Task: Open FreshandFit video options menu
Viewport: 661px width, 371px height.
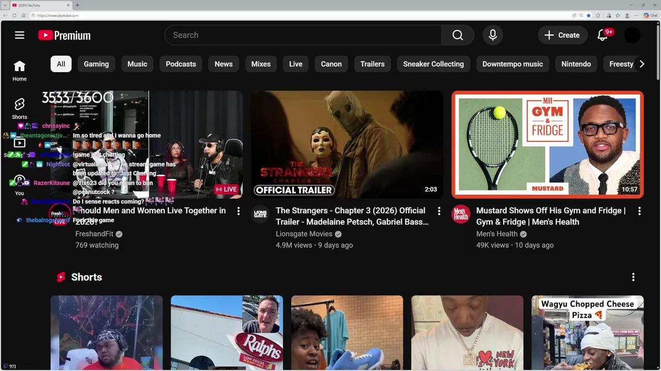Action: click(x=238, y=211)
